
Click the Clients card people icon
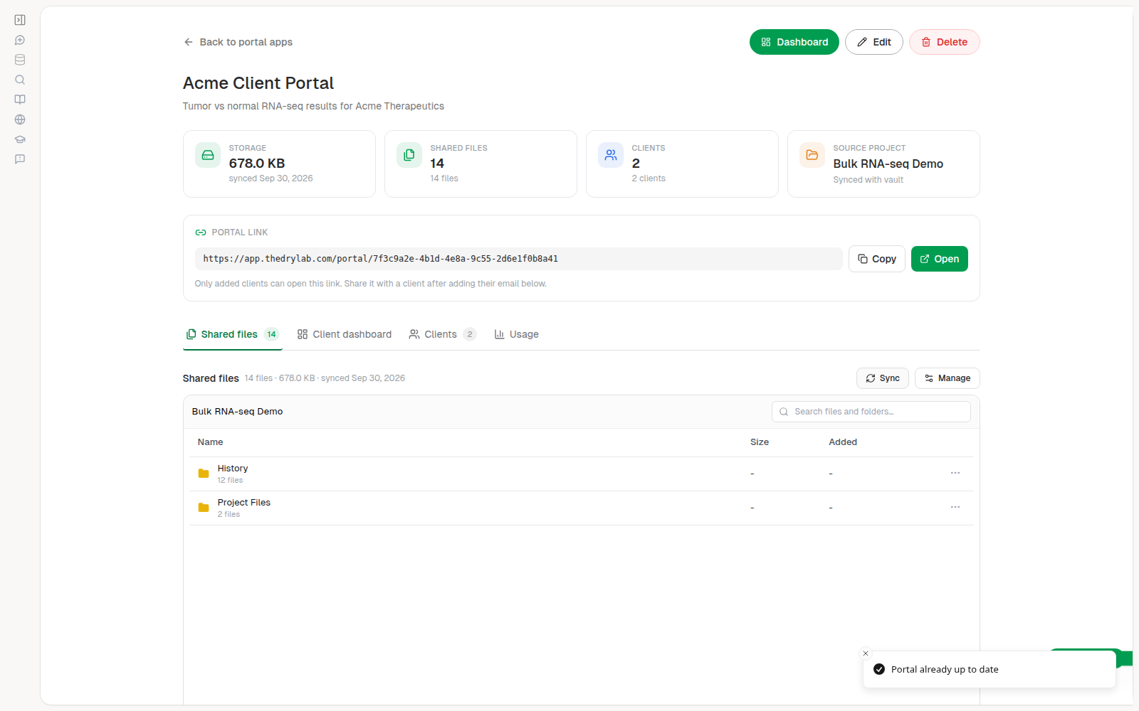(x=611, y=155)
